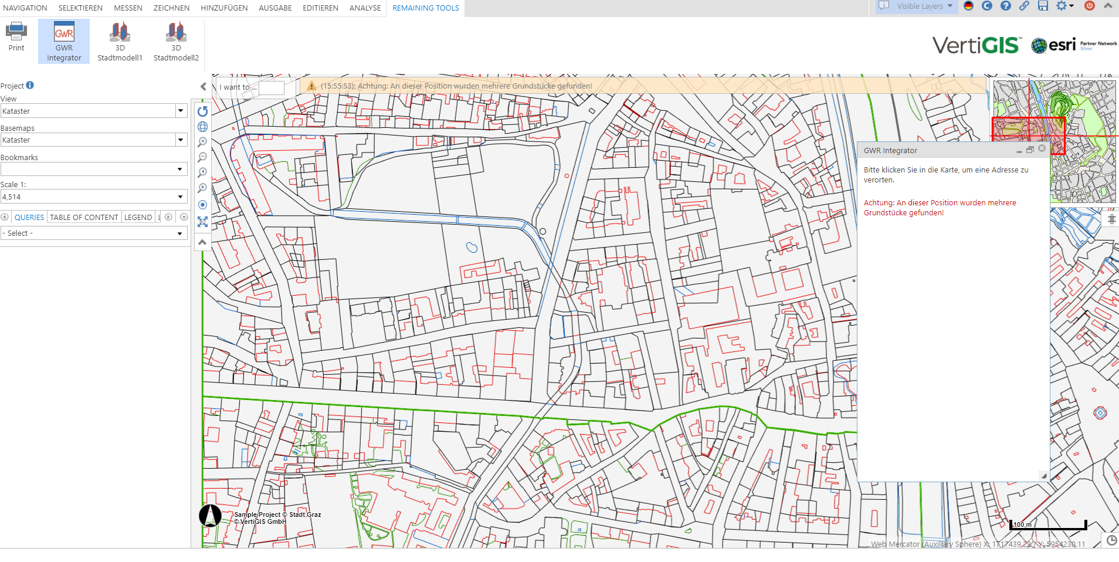The image size is (1119, 562).
Task: Click the save project diskette icon
Action: 1043,6
